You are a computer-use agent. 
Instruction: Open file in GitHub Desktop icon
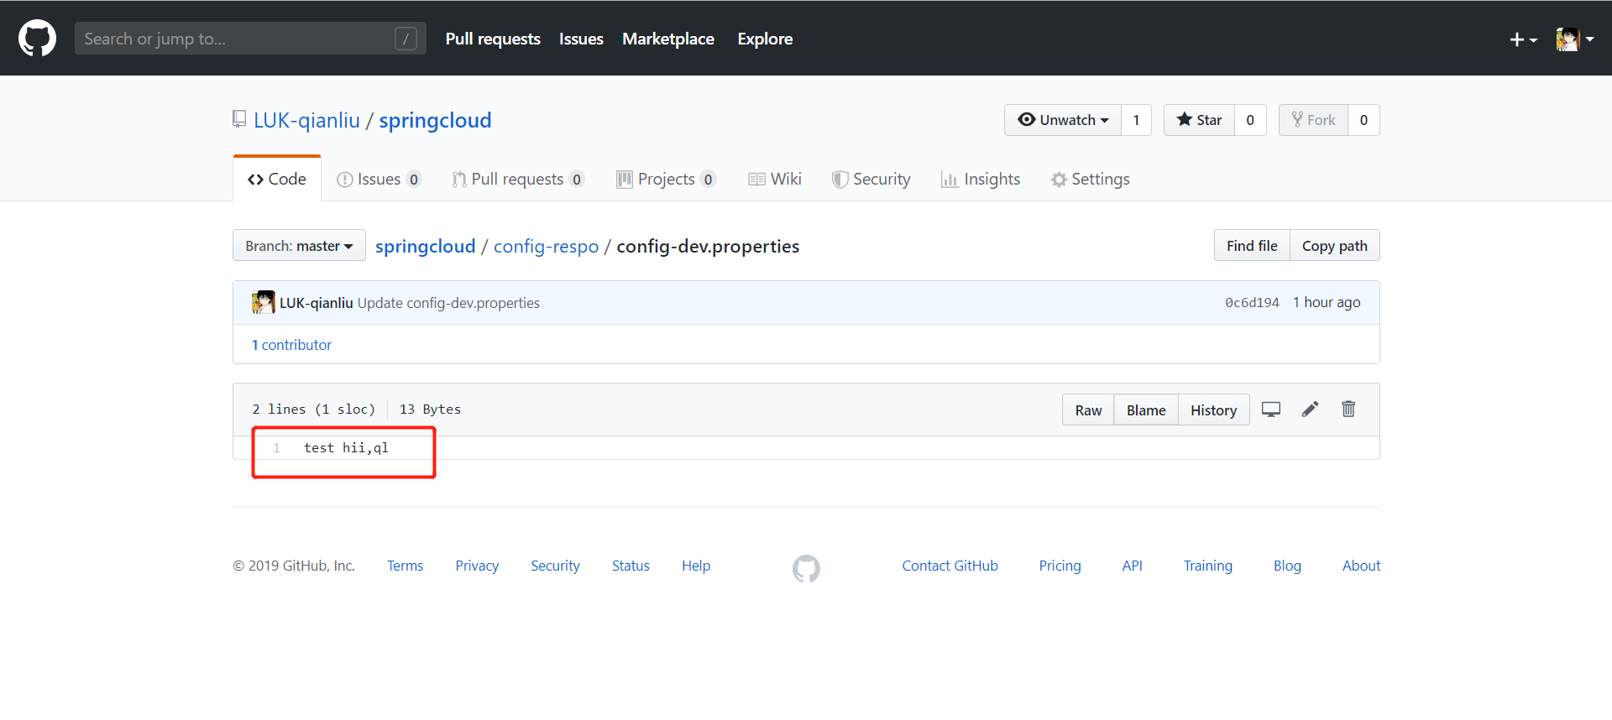click(x=1271, y=410)
